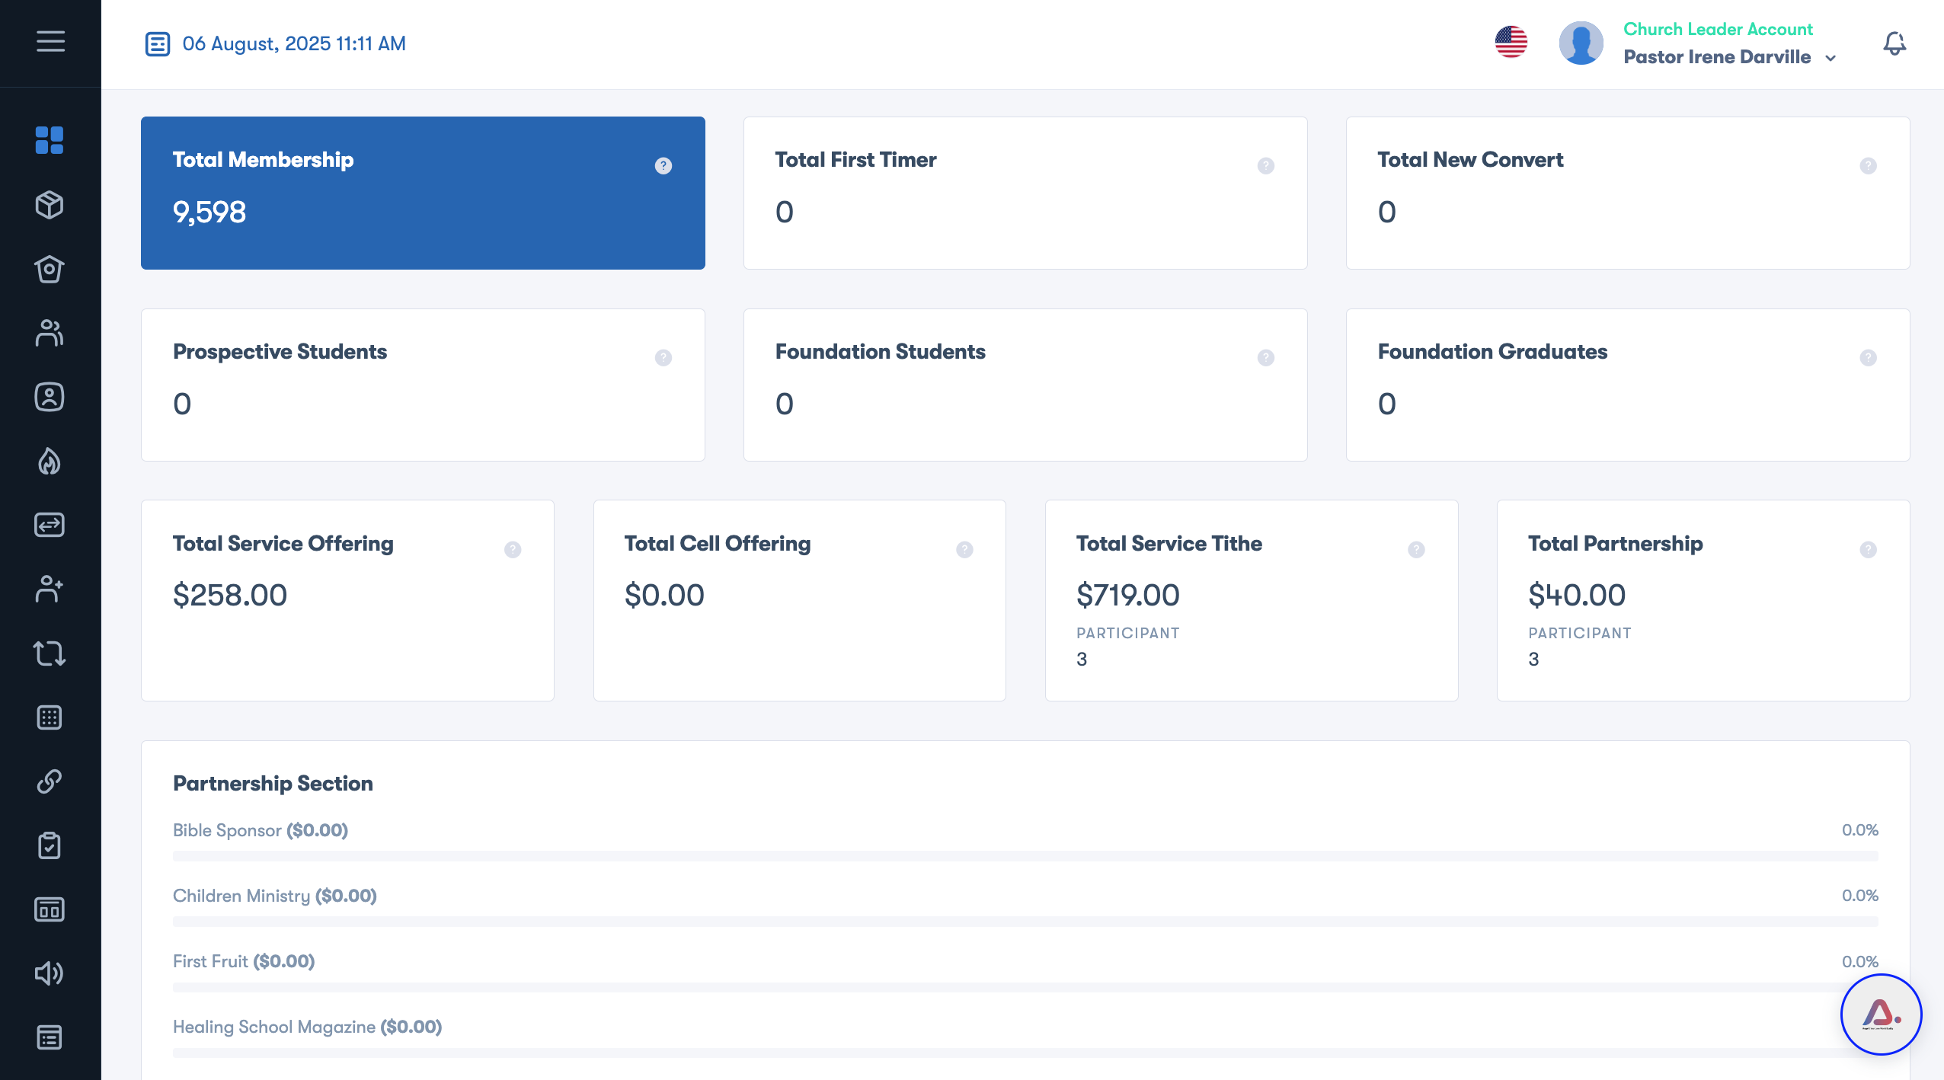Expand the Pastor Irene Darville account dropdown
1944x1080 pixels.
tap(1730, 57)
